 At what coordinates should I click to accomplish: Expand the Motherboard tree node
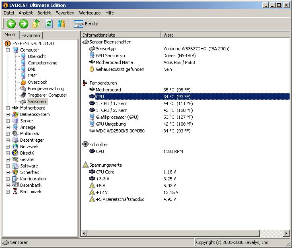pos(8,108)
